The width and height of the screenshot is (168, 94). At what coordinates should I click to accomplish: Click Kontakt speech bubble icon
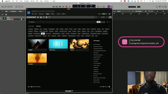pyautogui.click(x=49, y=17)
